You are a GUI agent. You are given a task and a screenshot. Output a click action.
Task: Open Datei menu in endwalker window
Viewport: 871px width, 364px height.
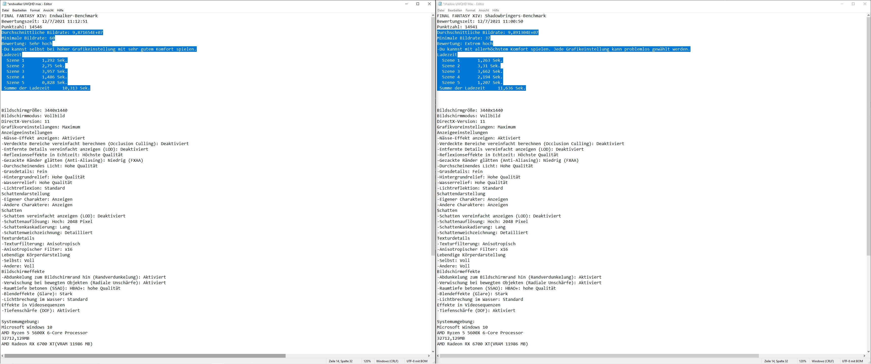click(5, 10)
